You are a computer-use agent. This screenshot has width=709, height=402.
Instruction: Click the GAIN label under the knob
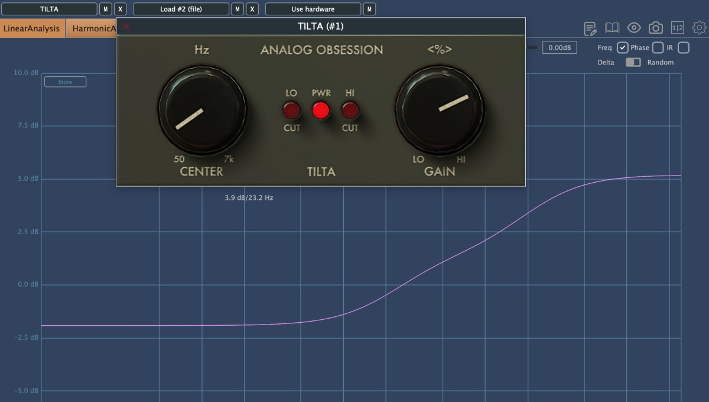[440, 172]
